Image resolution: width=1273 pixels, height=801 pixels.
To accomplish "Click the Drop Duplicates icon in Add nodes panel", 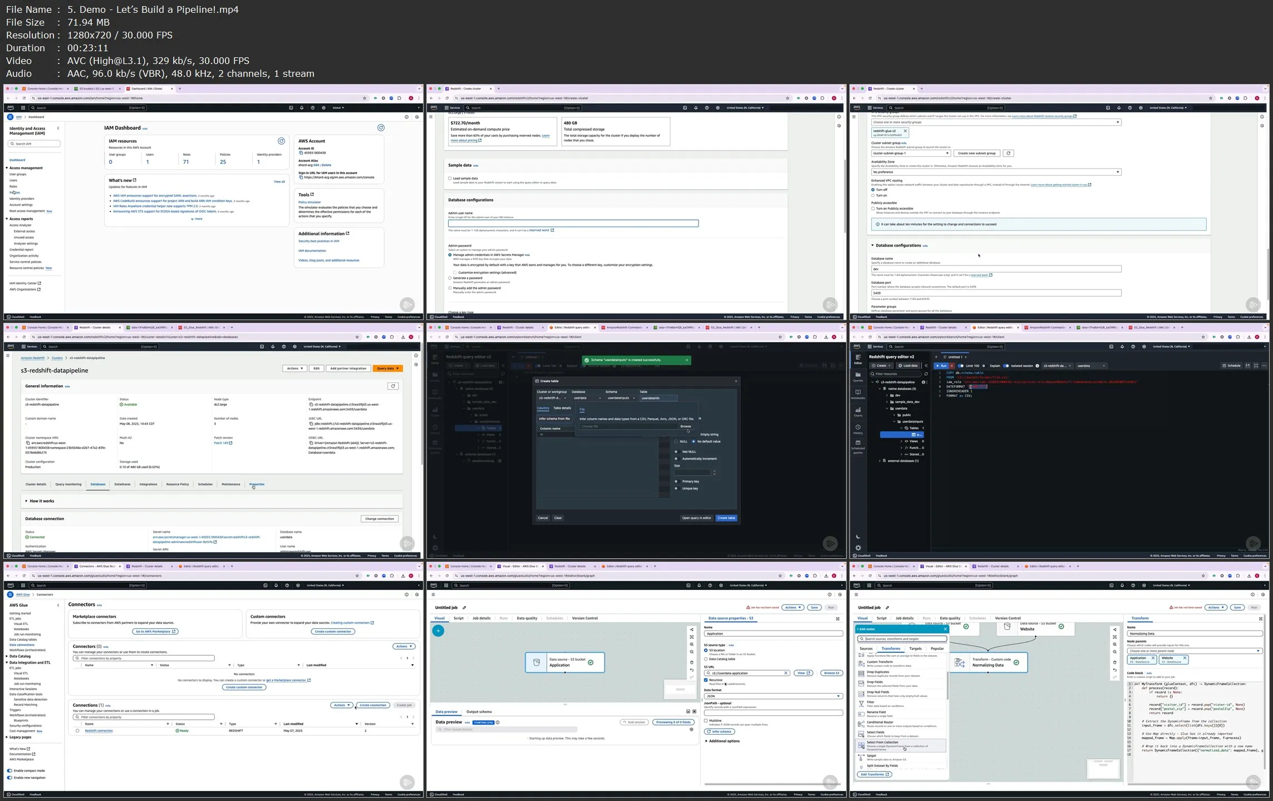I will click(861, 674).
